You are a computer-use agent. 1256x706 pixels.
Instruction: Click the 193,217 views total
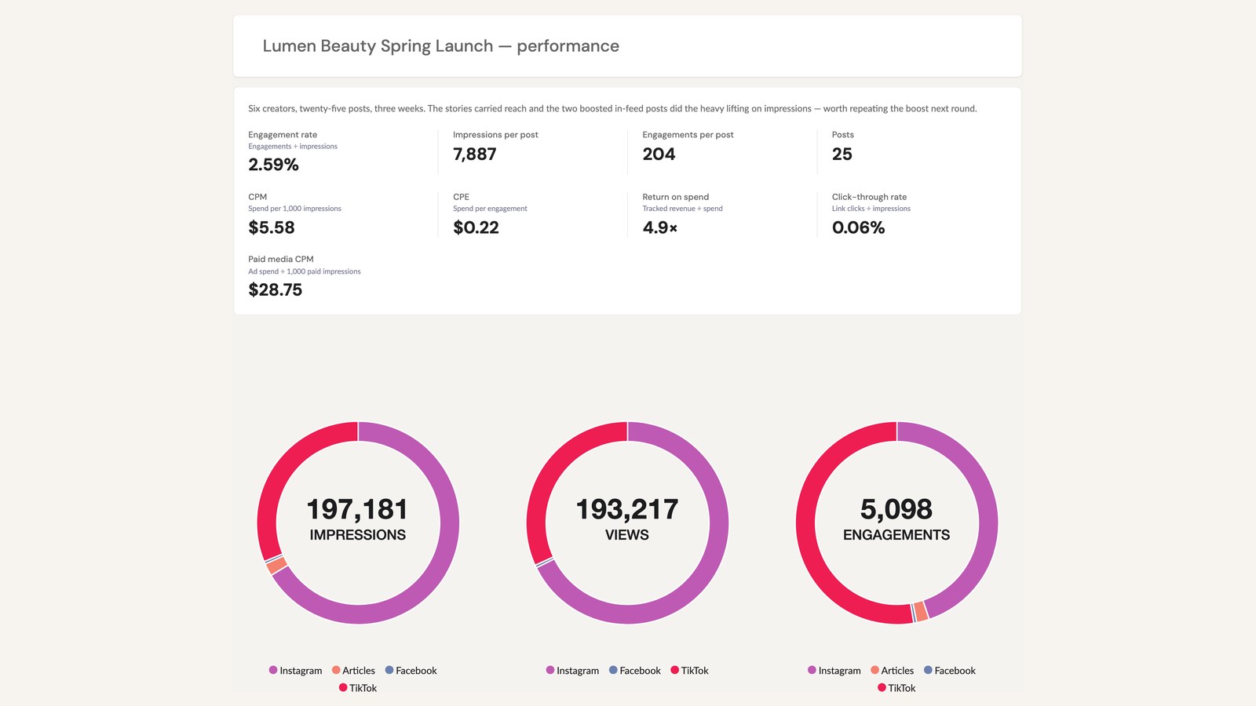[627, 510]
